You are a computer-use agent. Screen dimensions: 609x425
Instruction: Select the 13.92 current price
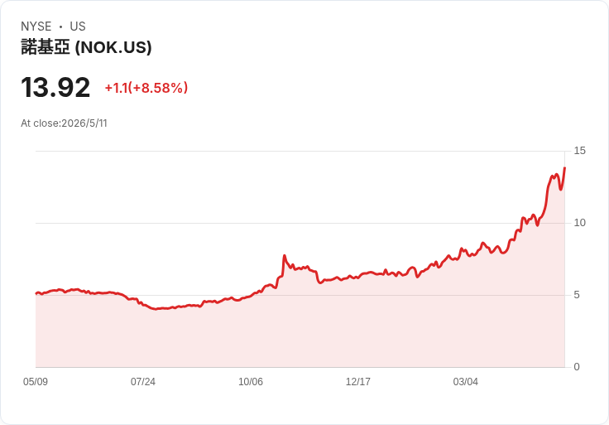(55, 87)
